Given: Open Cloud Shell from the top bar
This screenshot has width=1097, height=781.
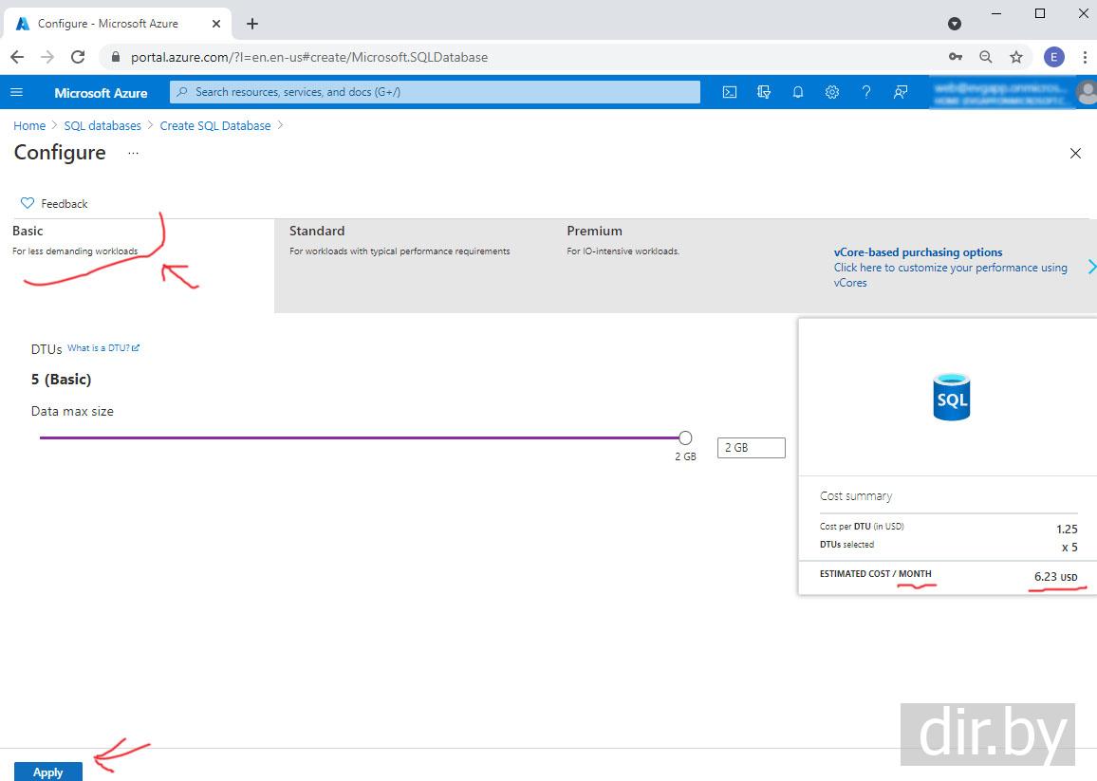Looking at the screenshot, I should [730, 92].
